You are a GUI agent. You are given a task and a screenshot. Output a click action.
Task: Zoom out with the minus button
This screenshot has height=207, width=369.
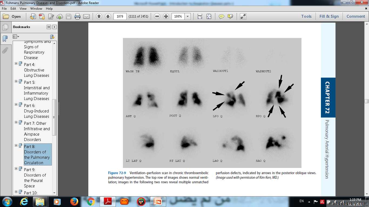click(157, 16)
